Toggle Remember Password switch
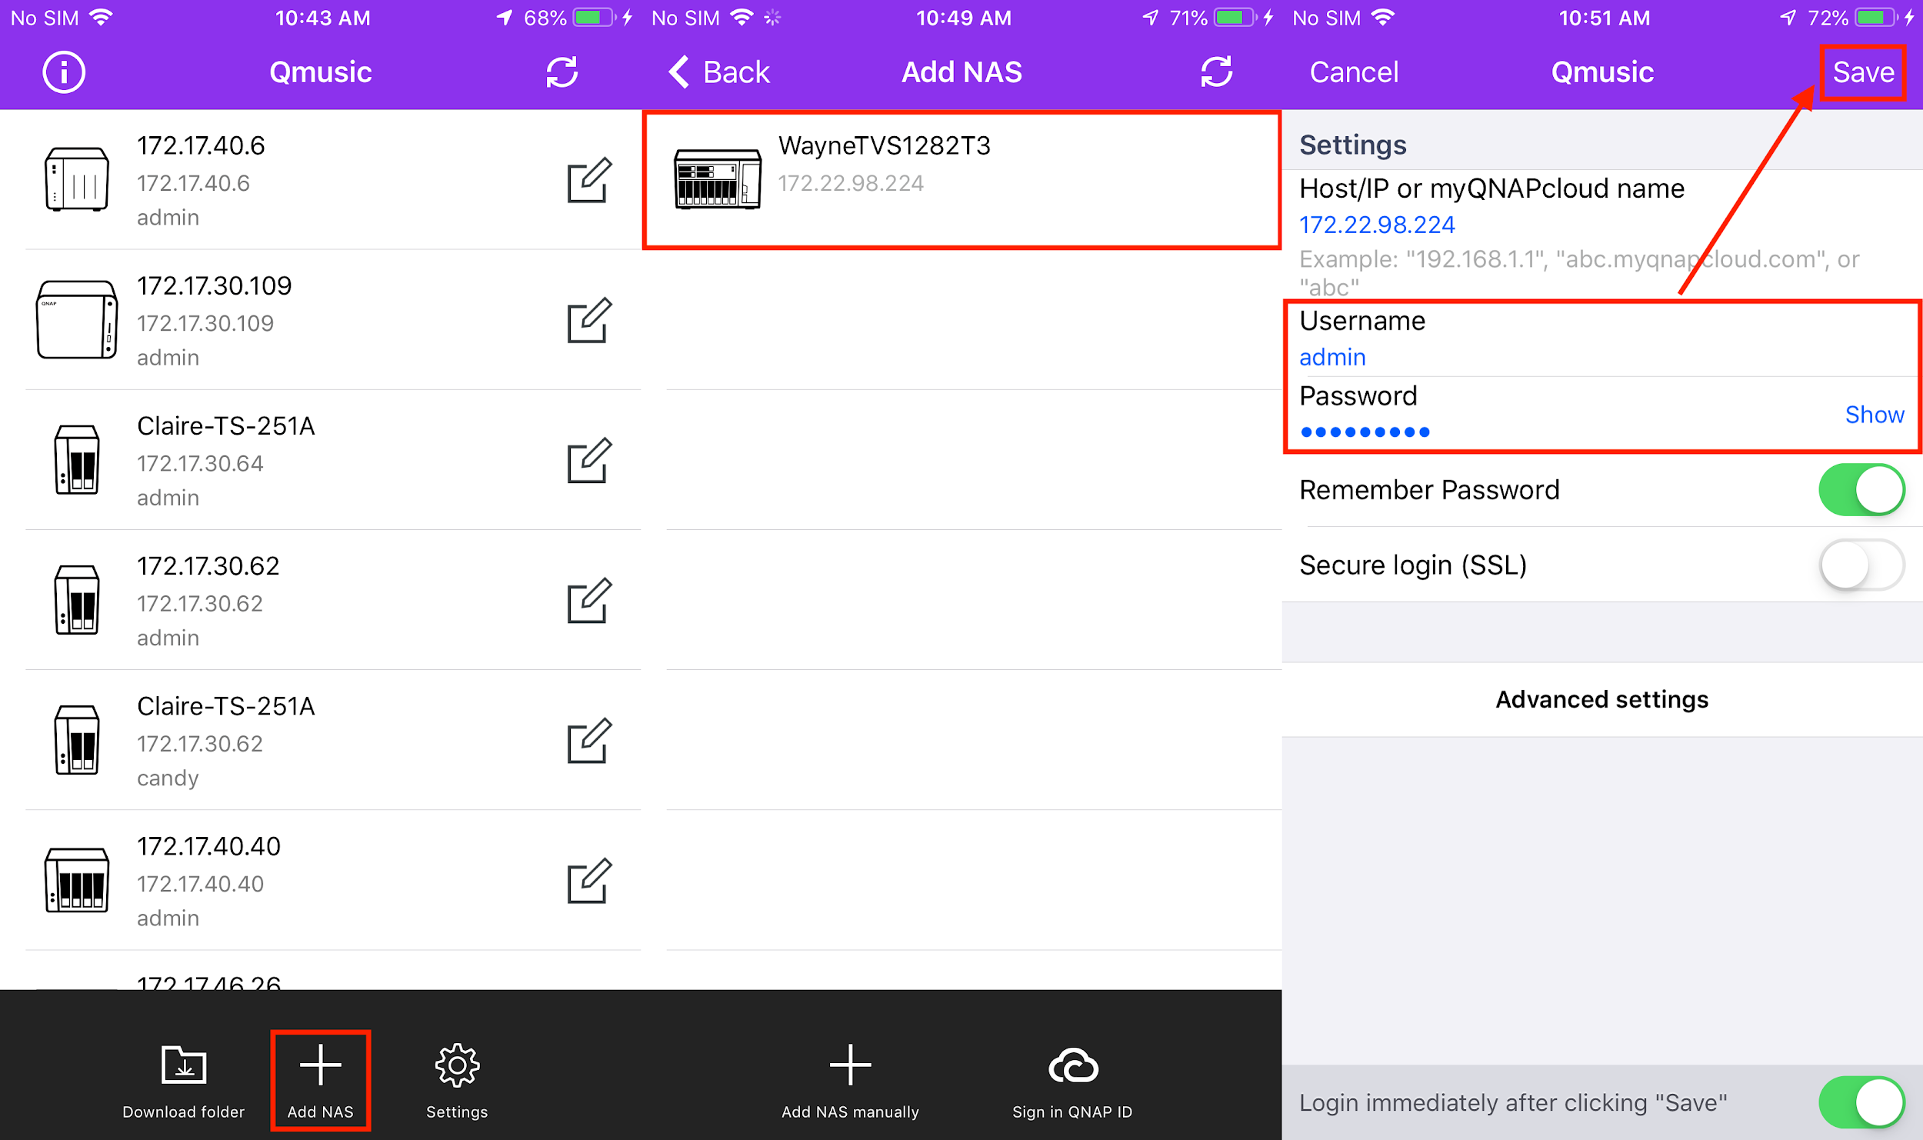The height and width of the screenshot is (1140, 1923). click(x=1861, y=489)
